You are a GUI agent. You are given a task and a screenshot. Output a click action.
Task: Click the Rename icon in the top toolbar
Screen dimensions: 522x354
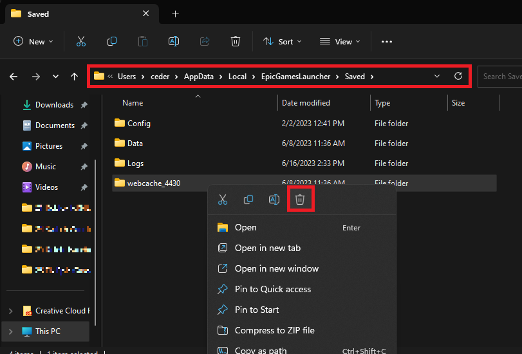(x=173, y=41)
